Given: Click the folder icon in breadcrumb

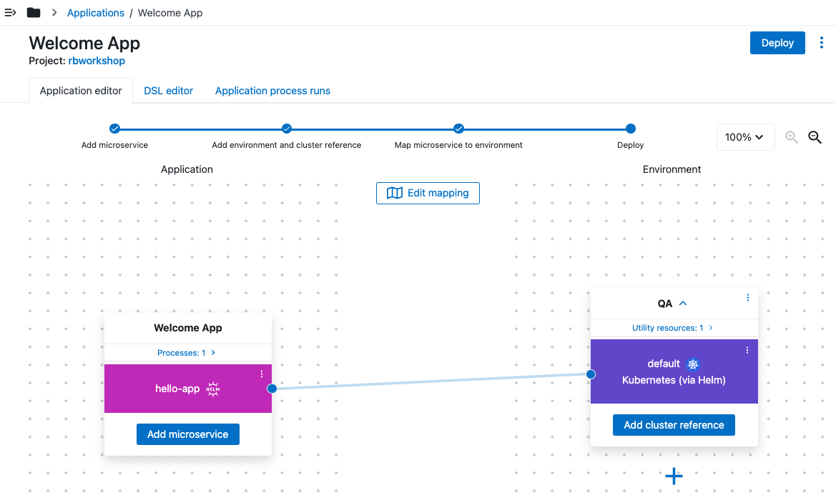Looking at the screenshot, I should coord(34,13).
